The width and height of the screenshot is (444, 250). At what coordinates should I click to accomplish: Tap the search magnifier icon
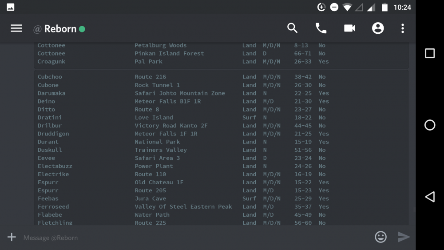[292, 28]
